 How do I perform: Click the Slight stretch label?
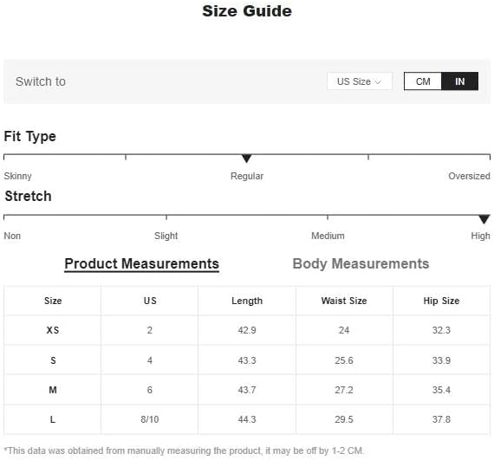click(x=166, y=236)
